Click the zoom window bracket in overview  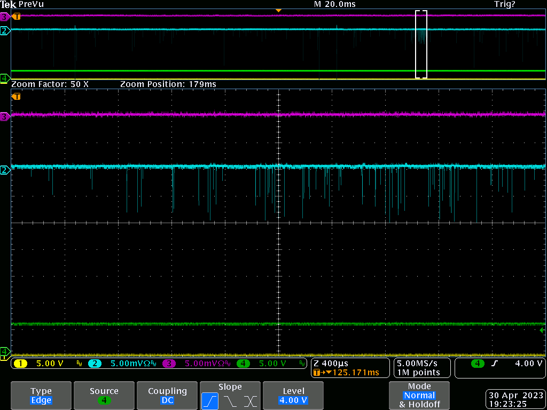pyautogui.click(x=421, y=44)
